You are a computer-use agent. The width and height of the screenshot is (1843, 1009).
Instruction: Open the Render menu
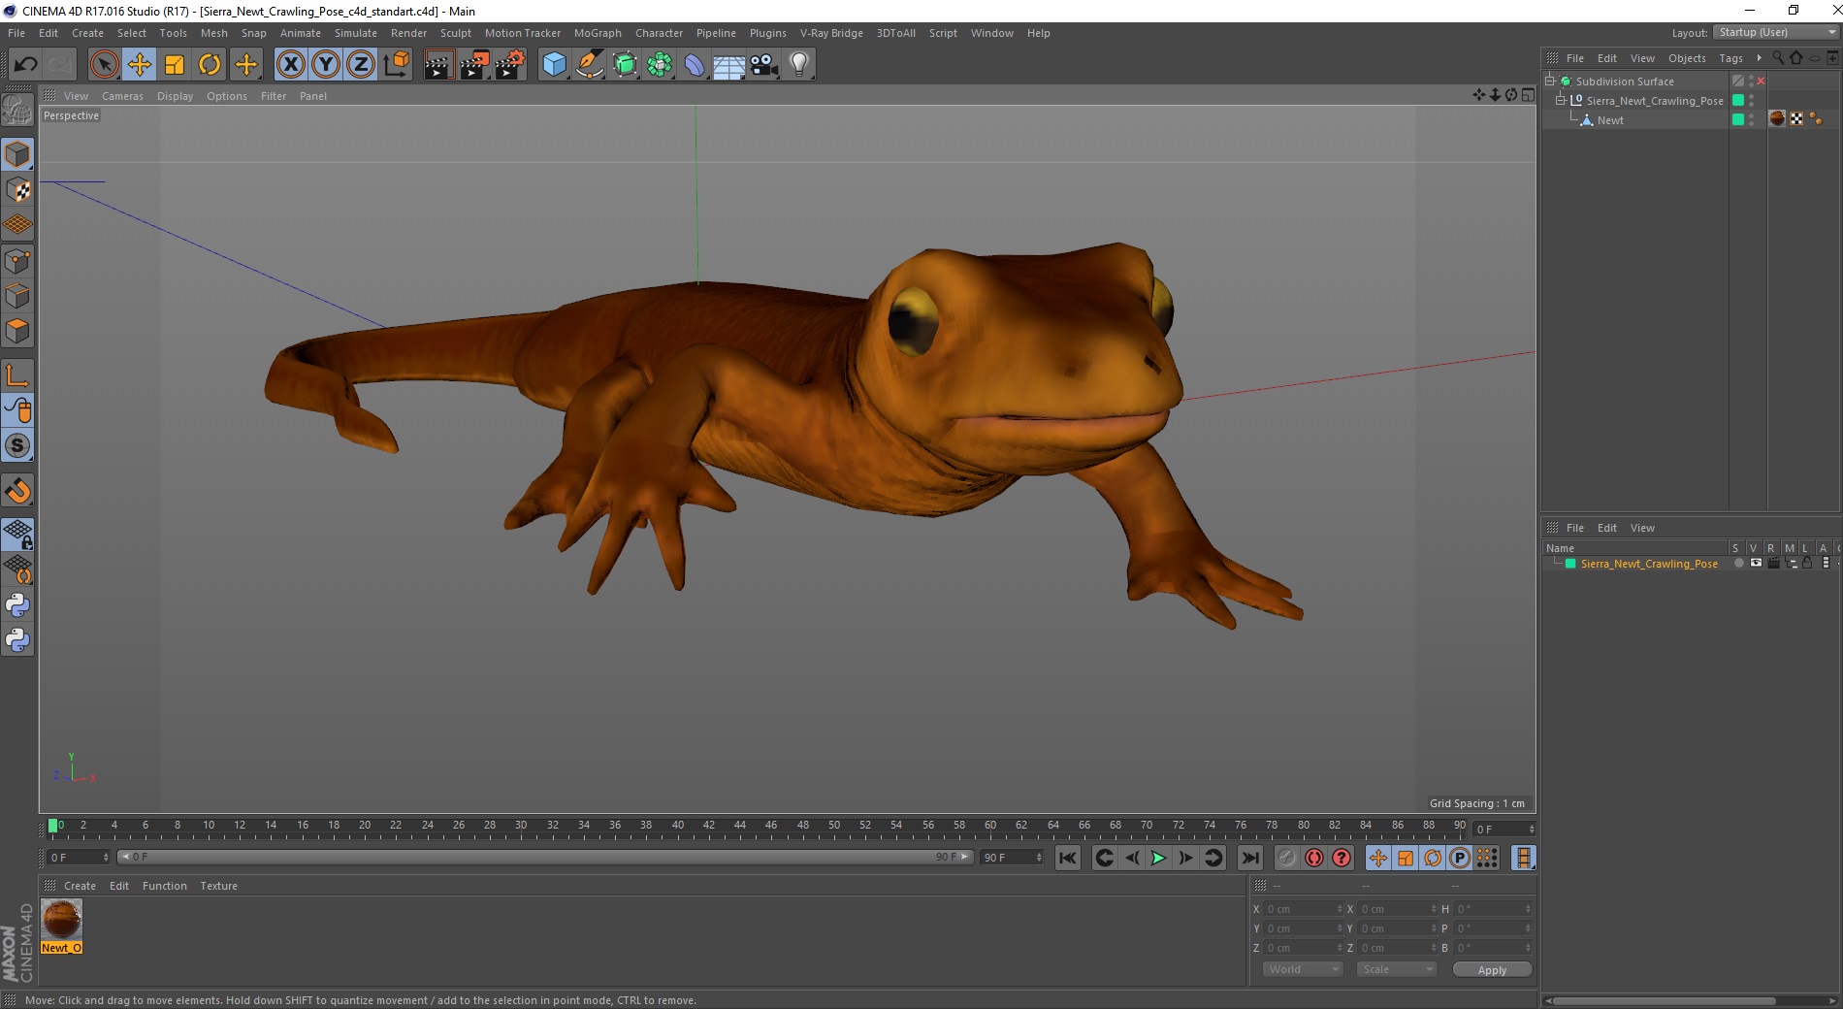408,33
